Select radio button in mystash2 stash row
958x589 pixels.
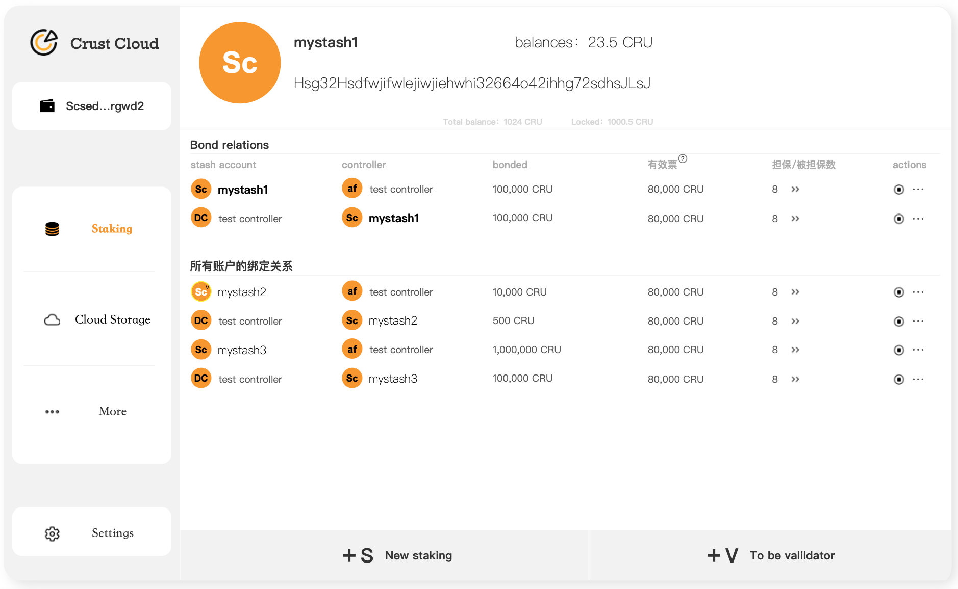[899, 292]
